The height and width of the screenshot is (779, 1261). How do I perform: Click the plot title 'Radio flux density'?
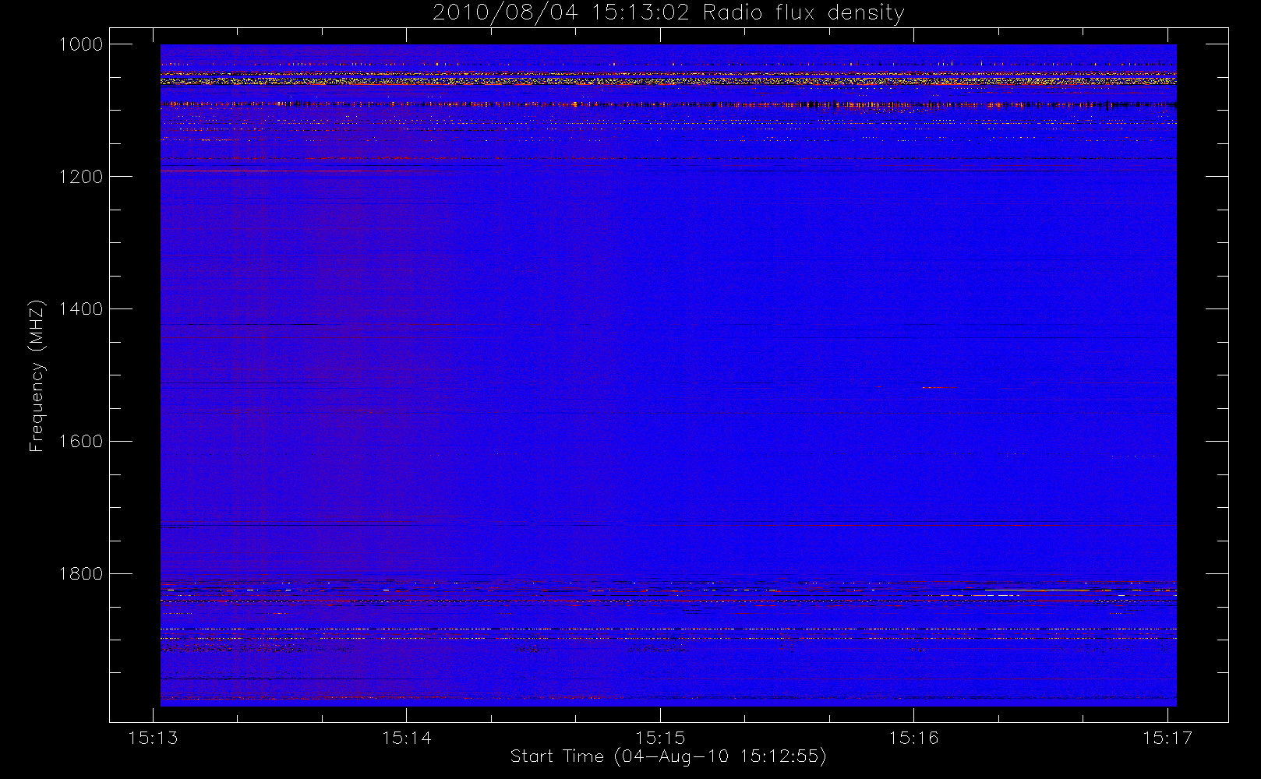coord(803,13)
